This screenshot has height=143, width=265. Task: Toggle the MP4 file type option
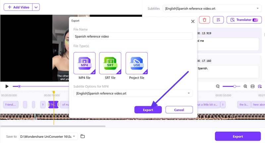coord(84,63)
